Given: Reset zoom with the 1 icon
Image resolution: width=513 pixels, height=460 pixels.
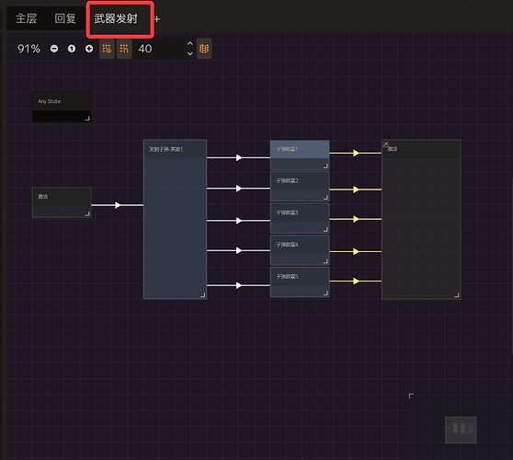Looking at the screenshot, I should (x=72, y=49).
